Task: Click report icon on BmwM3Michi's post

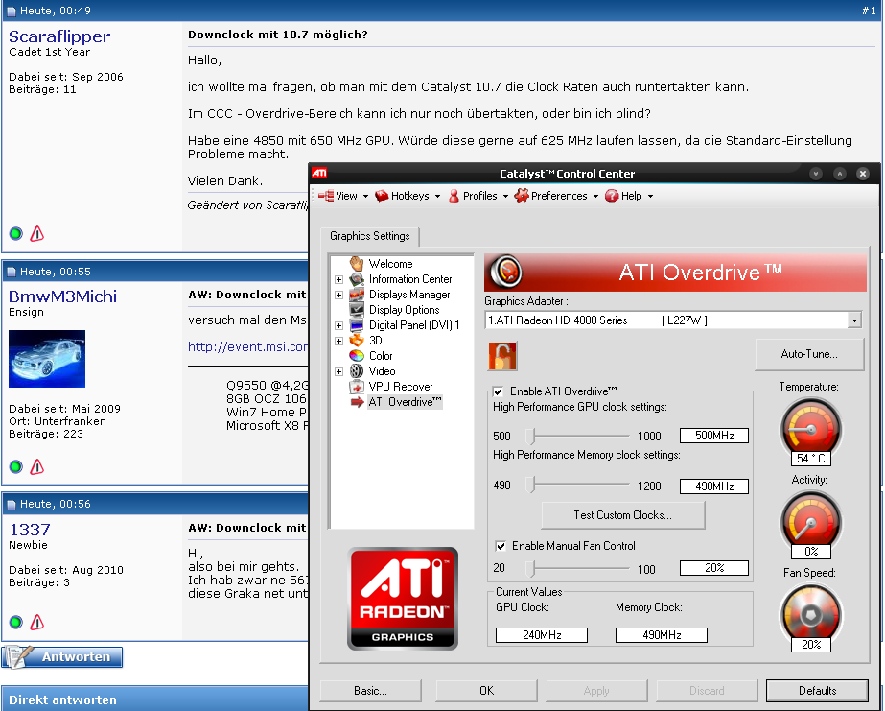Action: pos(37,466)
